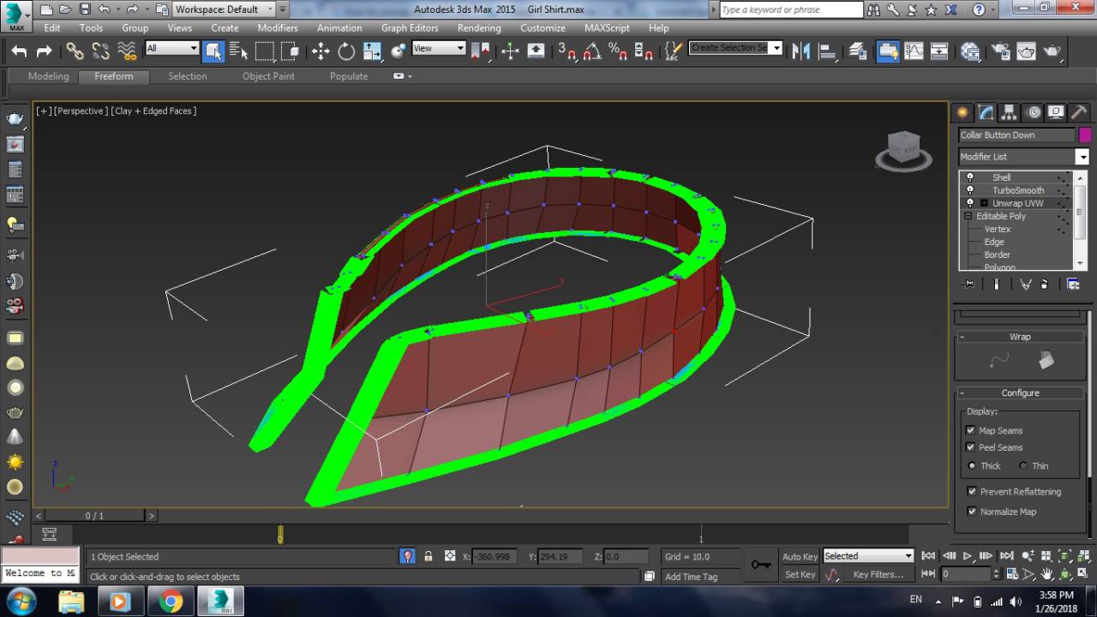This screenshot has width=1097, height=617.
Task: Open the Utilities hammer panel tab
Action: click(1079, 112)
